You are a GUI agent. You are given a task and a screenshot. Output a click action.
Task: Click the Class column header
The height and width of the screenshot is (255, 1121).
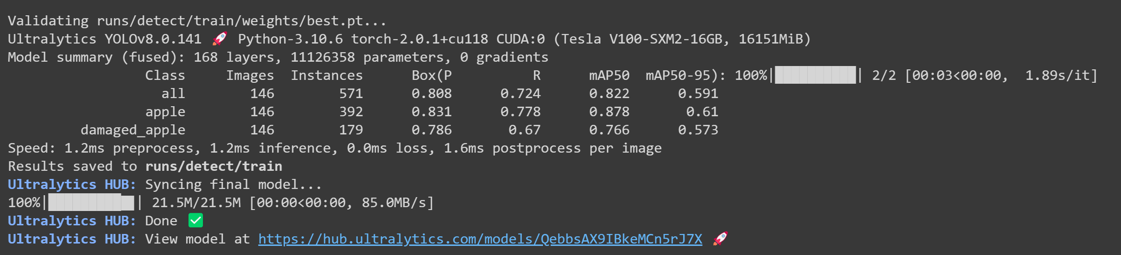tap(165, 75)
